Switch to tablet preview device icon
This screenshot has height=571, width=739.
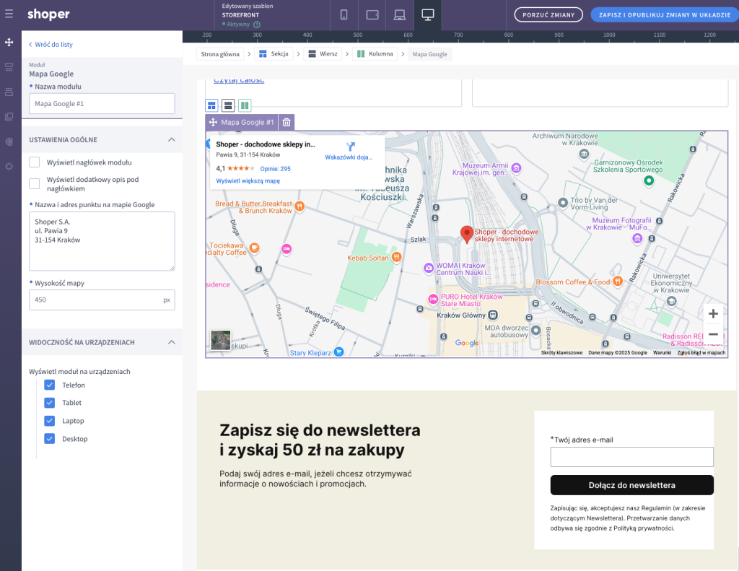point(372,14)
